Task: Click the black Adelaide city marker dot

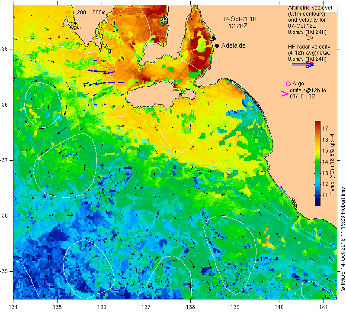Action: [217, 45]
